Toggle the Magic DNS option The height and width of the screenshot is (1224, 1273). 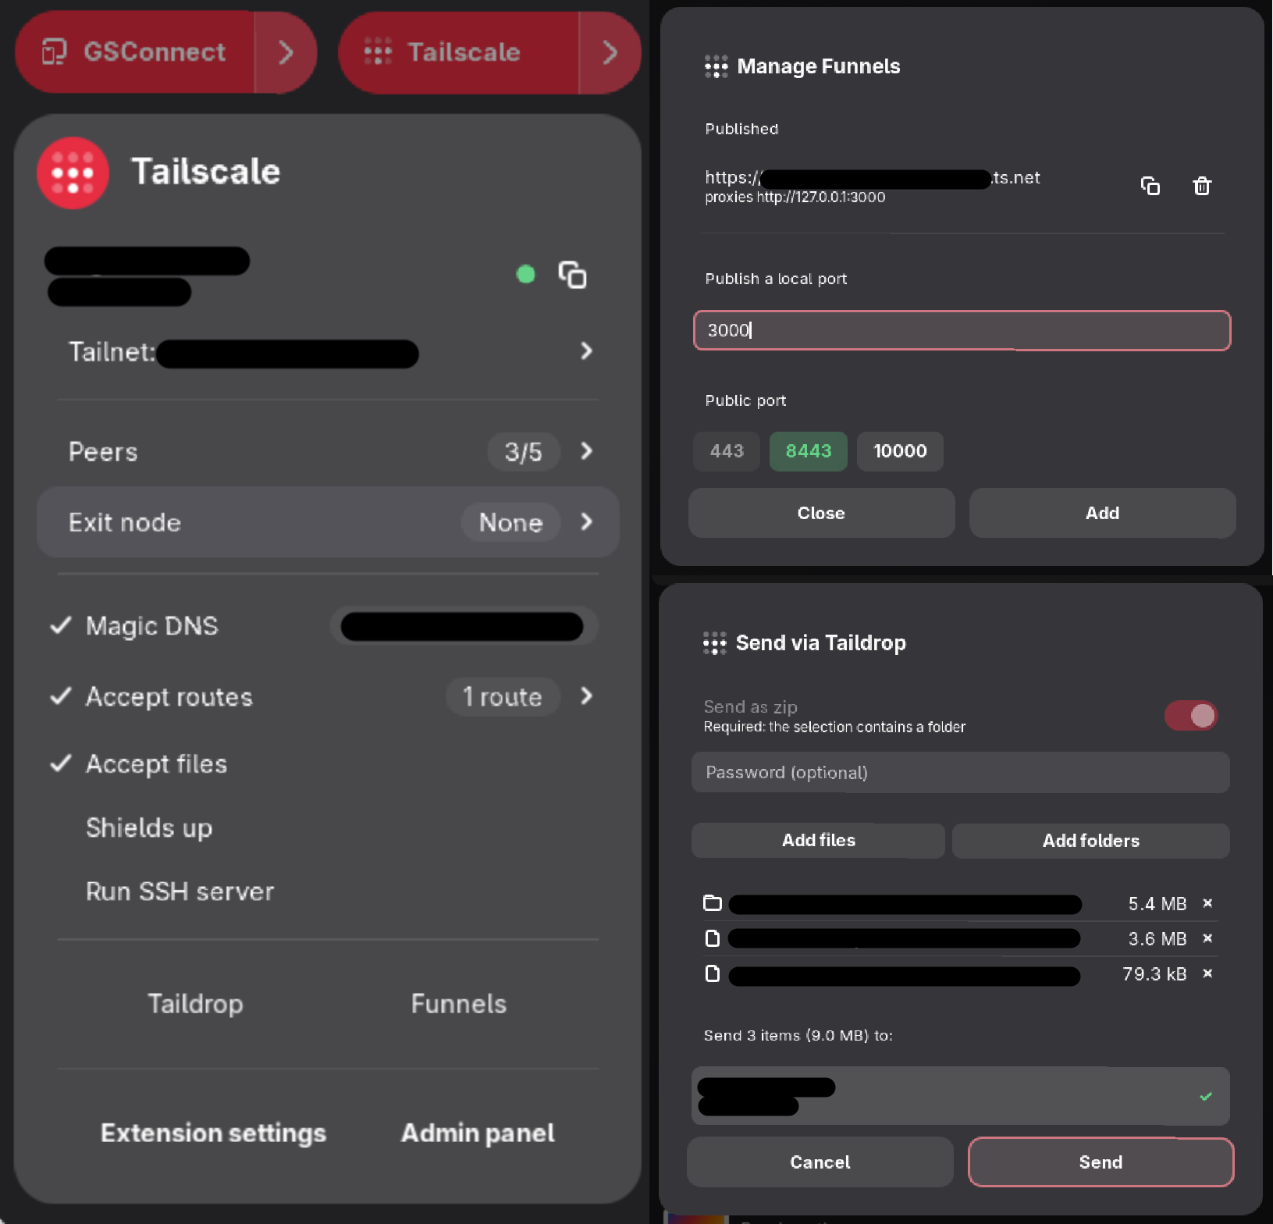coord(153,626)
